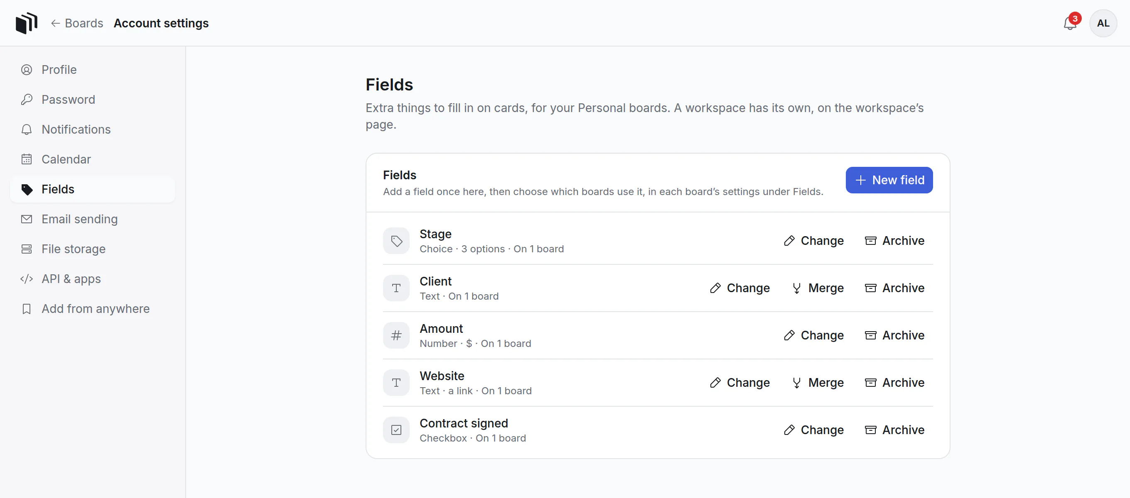
Task: Open Notifications settings
Action: [x=93, y=129]
